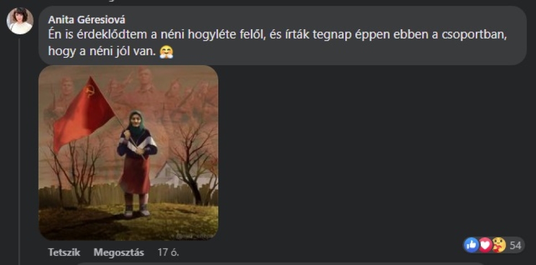Viewport: 536px width, 265px height.
Task: Collapse thread using the vertical line
Action: (x=20, y=150)
